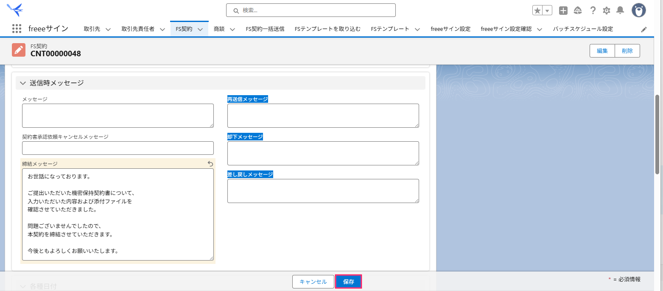Image resolution: width=663 pixels, height=291 pixels.
Task: Expand the 各種日付 section
Action: coord(23,286)
